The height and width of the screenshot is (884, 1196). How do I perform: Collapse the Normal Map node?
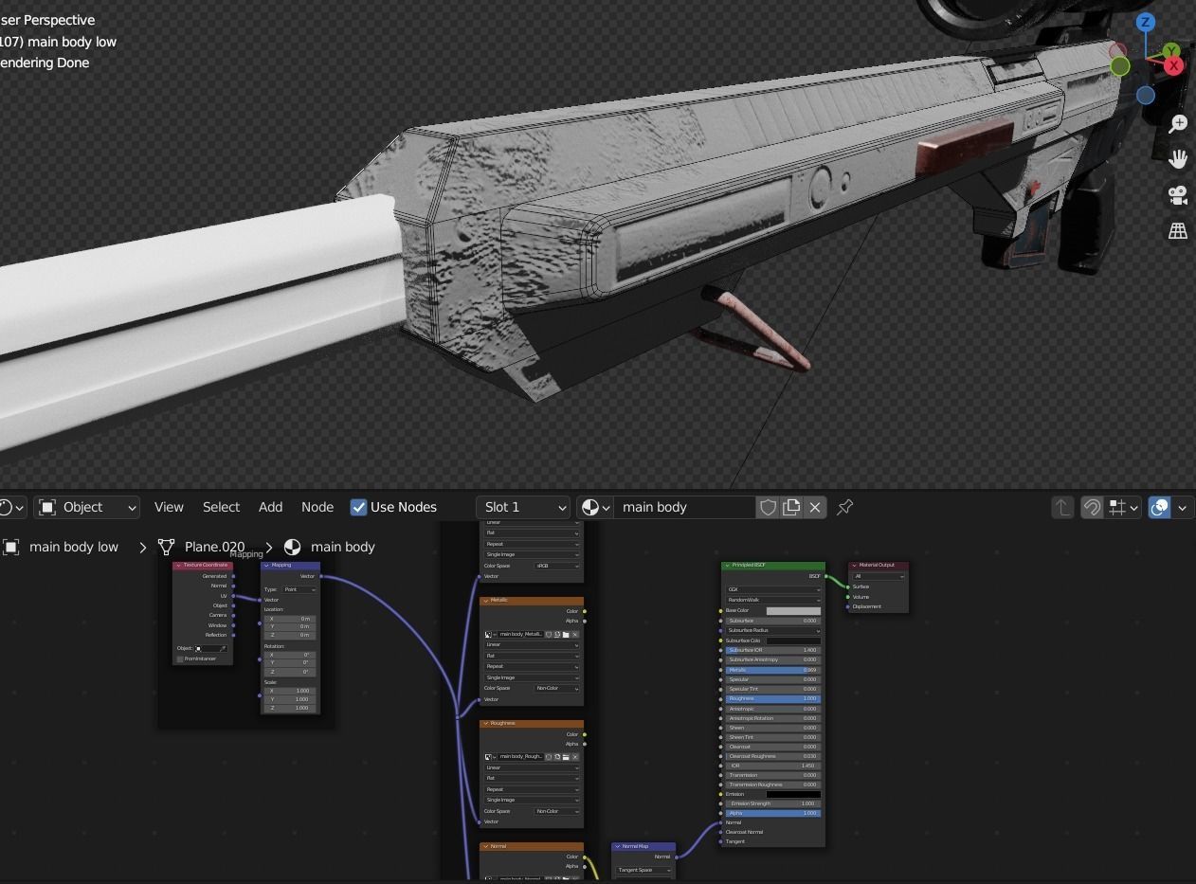click(x=617, y=846)
